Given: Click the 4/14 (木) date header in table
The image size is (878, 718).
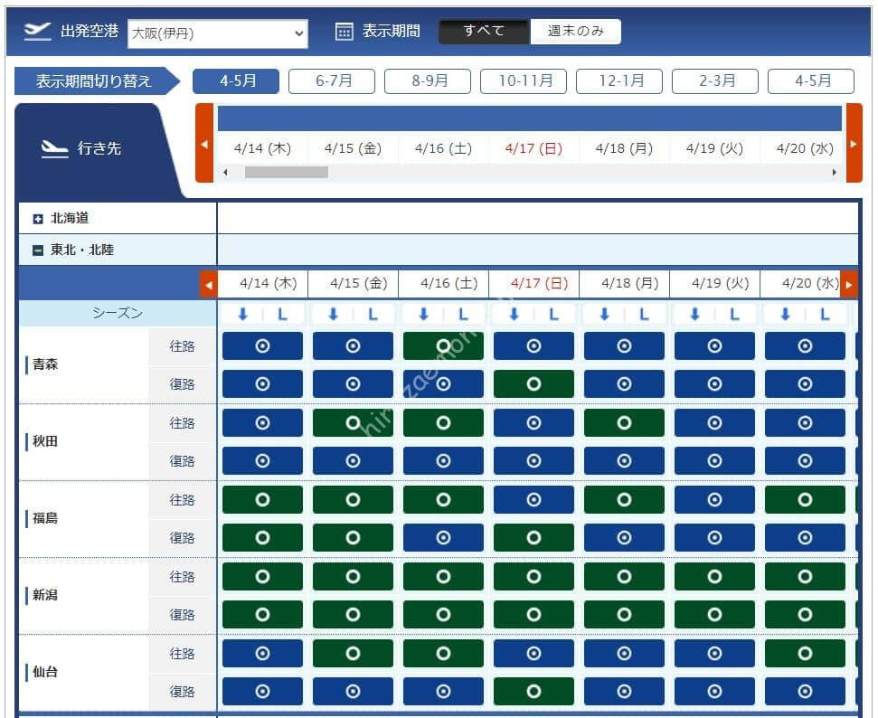Looking at the screenshot, I should [x=269, y=283].
